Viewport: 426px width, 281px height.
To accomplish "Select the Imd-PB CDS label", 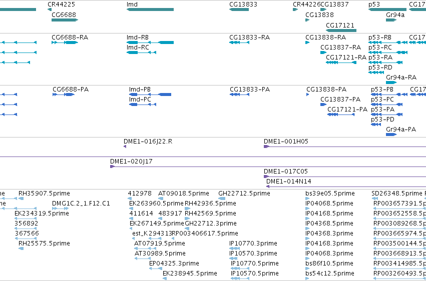I will coord(140,89).
